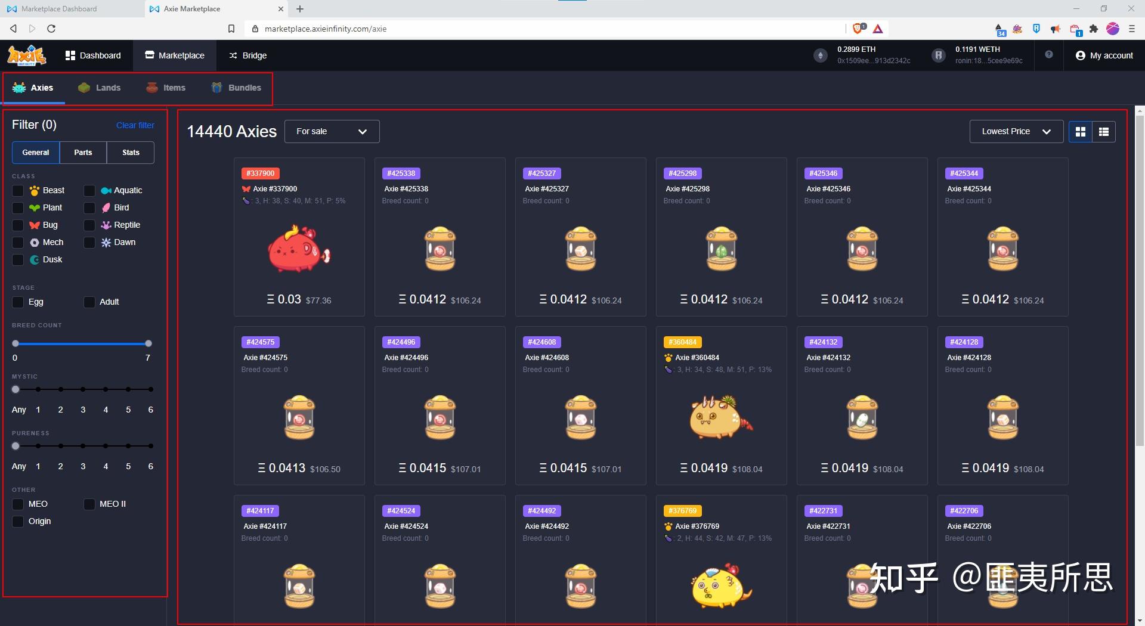
Task: Open the For sale dropdown
Action: pyautogui.click(x=332, y=131)
